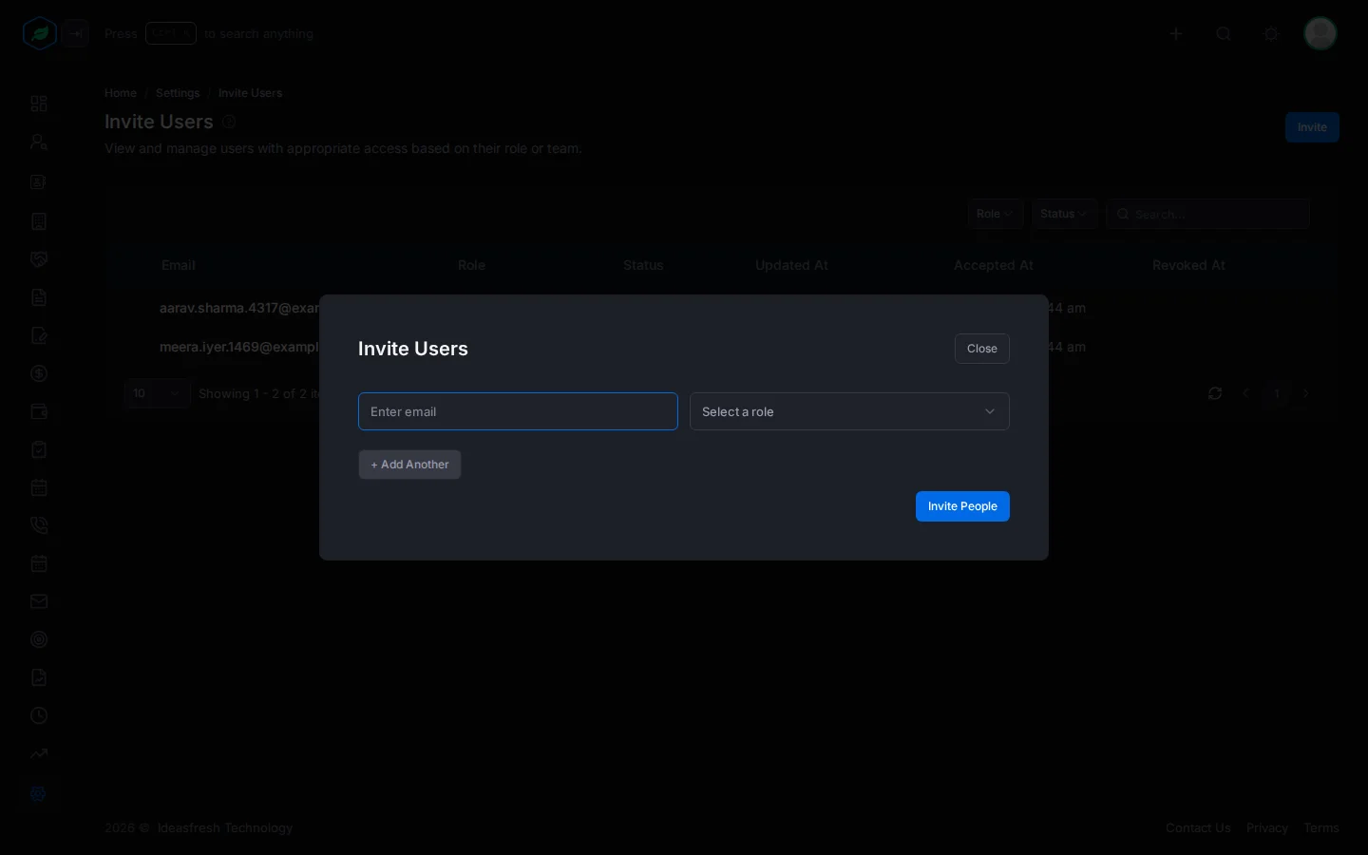
Task: Click the plus quick-add icon in header
Action: (x=1176, y=33)
